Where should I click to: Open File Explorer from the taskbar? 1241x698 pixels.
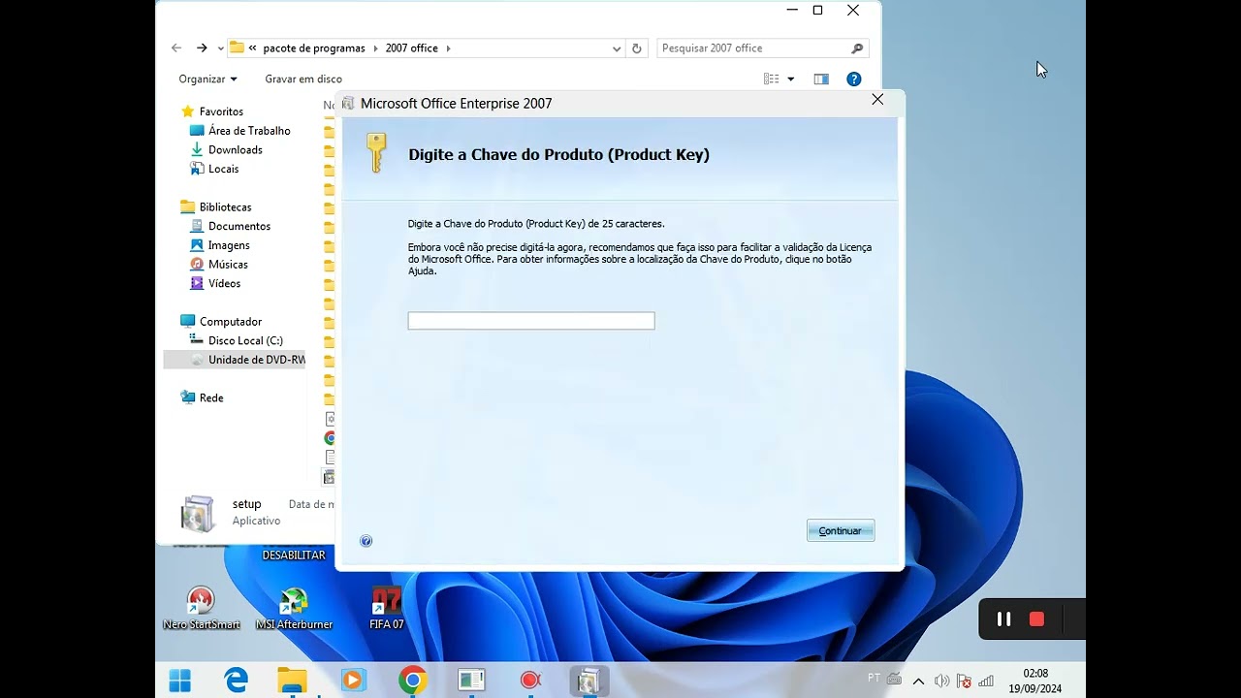(x=292, y=681)
